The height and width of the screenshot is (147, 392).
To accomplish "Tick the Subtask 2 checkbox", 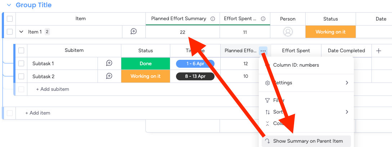I will click(21, 76).
